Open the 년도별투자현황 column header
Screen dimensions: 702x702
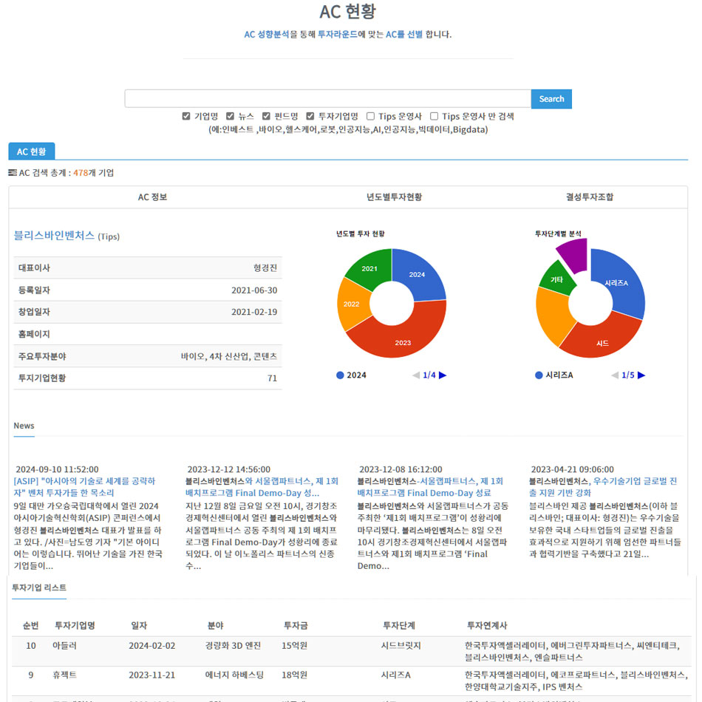pos(394,197)
